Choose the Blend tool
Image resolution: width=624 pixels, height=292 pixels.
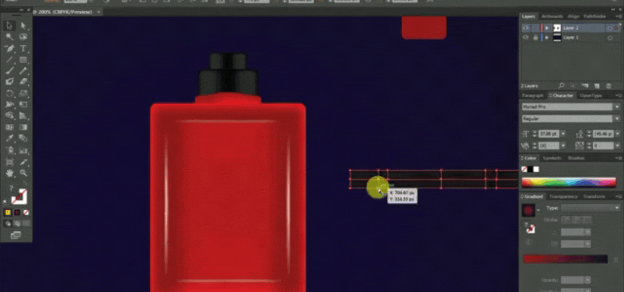[x=23, y=139]
